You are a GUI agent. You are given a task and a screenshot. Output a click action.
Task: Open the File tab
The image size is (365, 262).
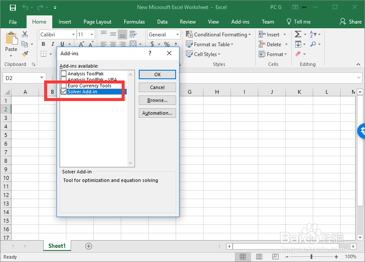(13, 22)
